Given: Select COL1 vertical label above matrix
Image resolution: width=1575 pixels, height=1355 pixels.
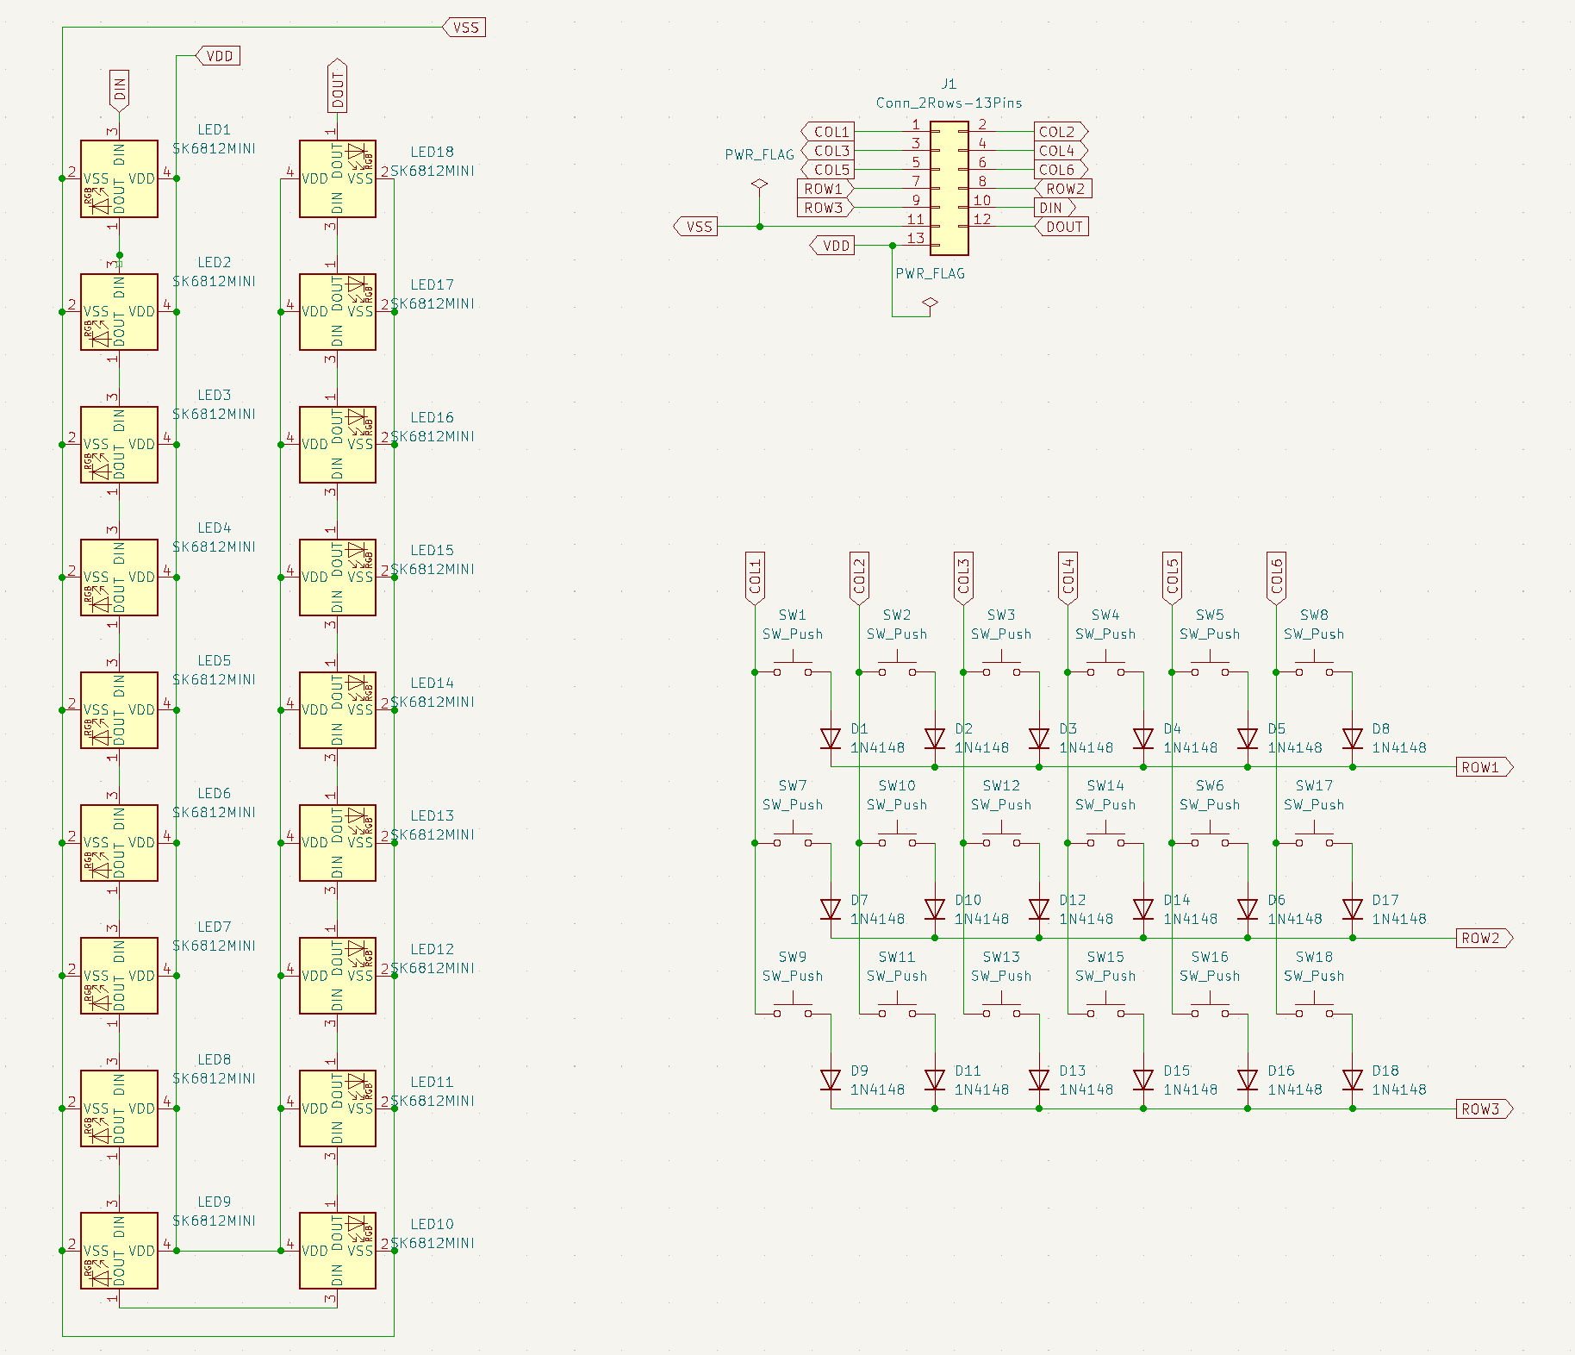Looking at the screenshot, I should pos(755,578).
